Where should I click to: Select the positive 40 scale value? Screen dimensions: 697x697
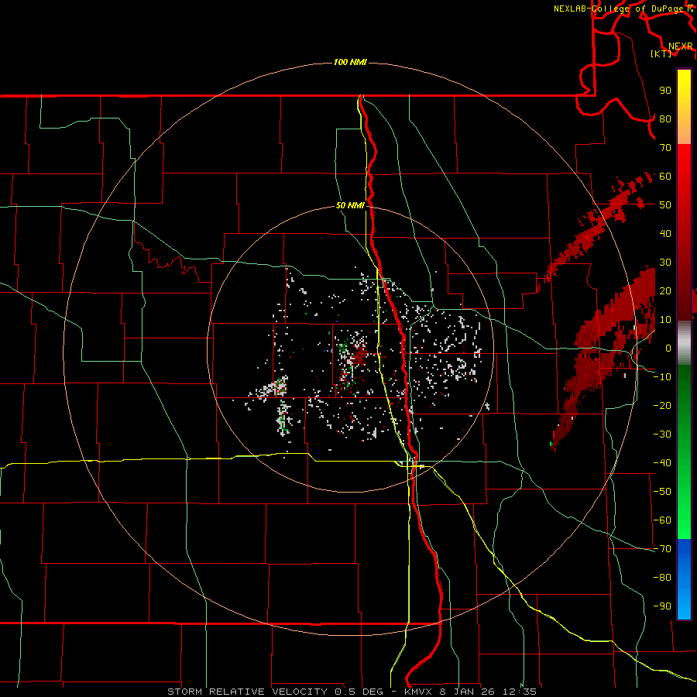[665, 233]
